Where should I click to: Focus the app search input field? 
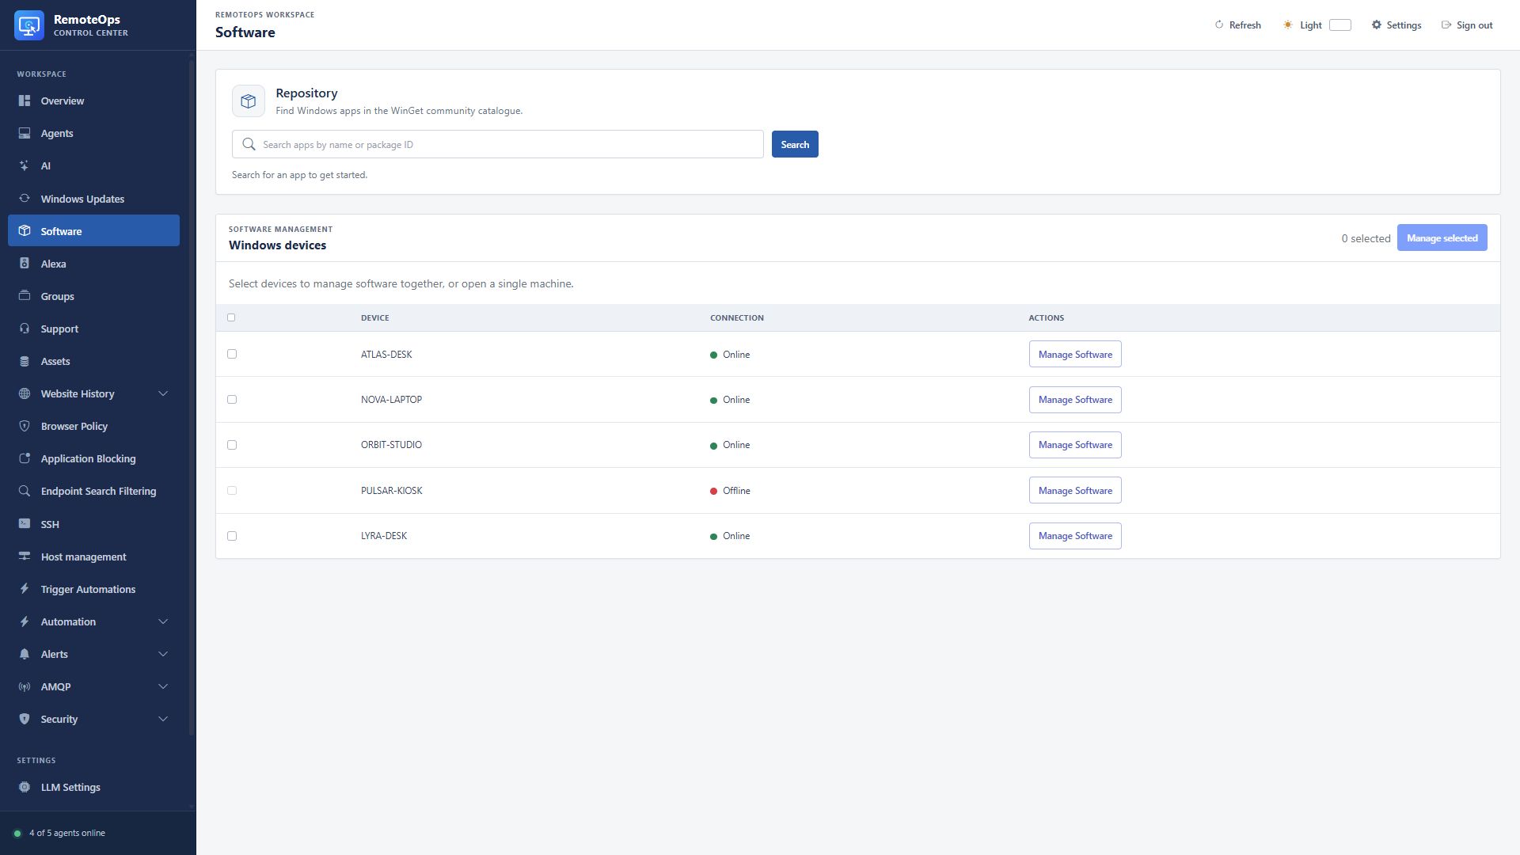[498, 144]
